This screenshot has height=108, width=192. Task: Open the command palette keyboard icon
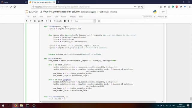pos(99,21)
